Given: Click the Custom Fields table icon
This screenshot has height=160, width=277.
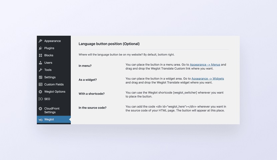Looking at the screenshot, I should 40,84.
